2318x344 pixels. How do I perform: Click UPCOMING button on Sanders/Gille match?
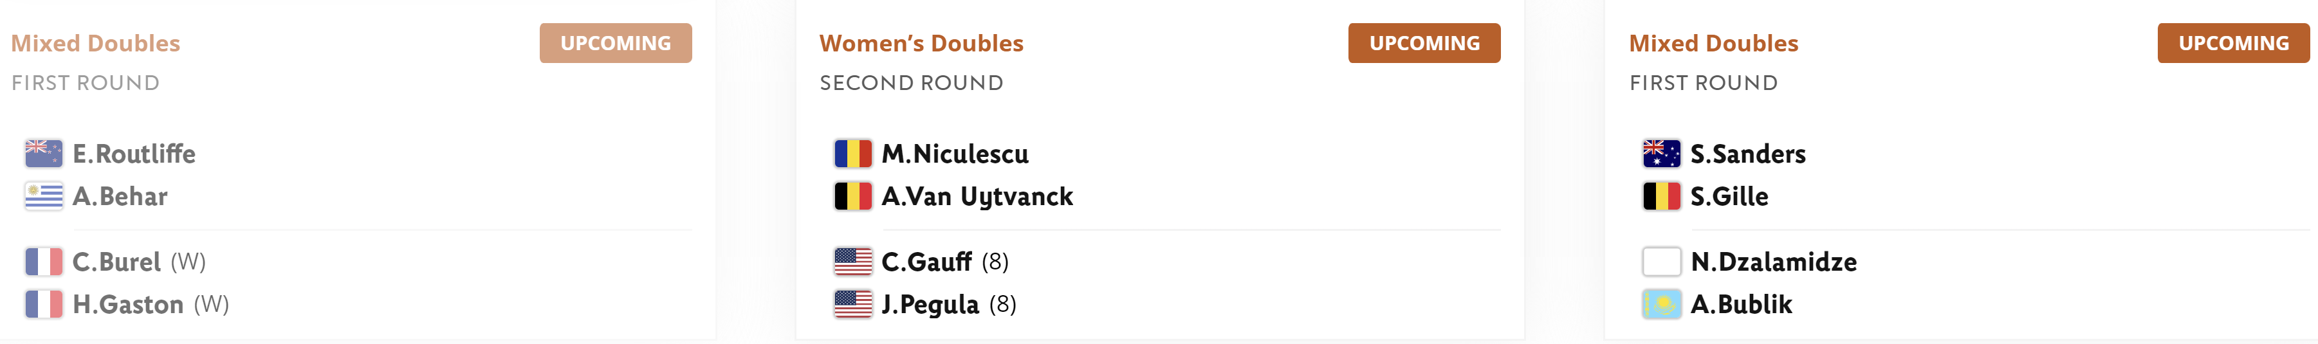click(2234, 43)
